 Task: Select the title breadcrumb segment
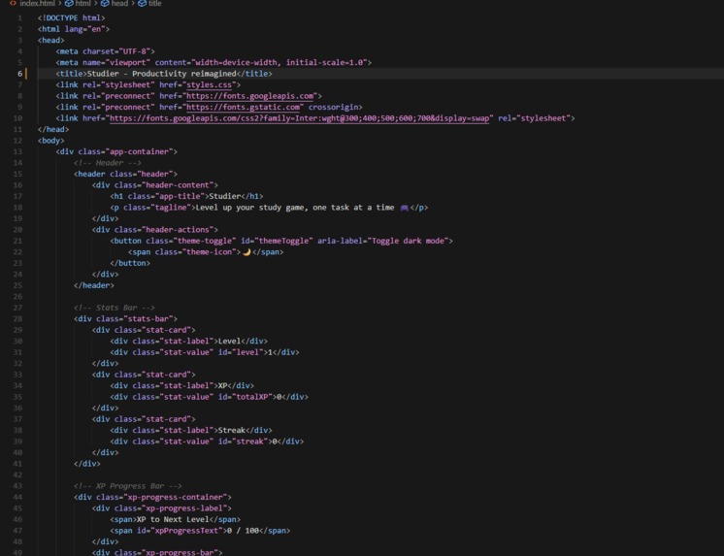(154, 3)
